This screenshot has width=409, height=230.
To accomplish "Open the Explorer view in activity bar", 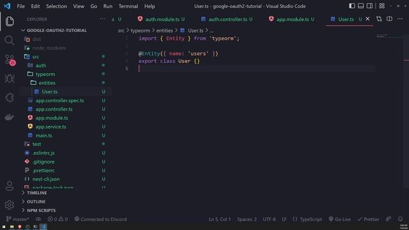I will [x=10, y=21].
